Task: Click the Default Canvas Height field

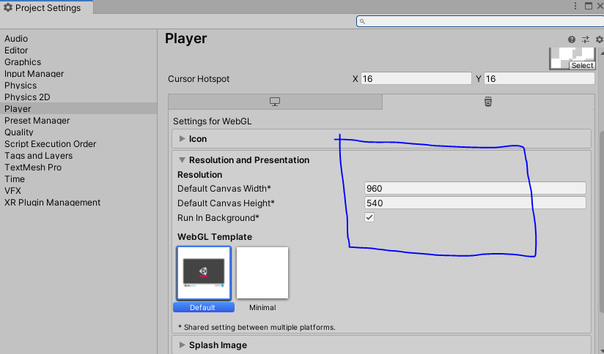Action: 475,203
